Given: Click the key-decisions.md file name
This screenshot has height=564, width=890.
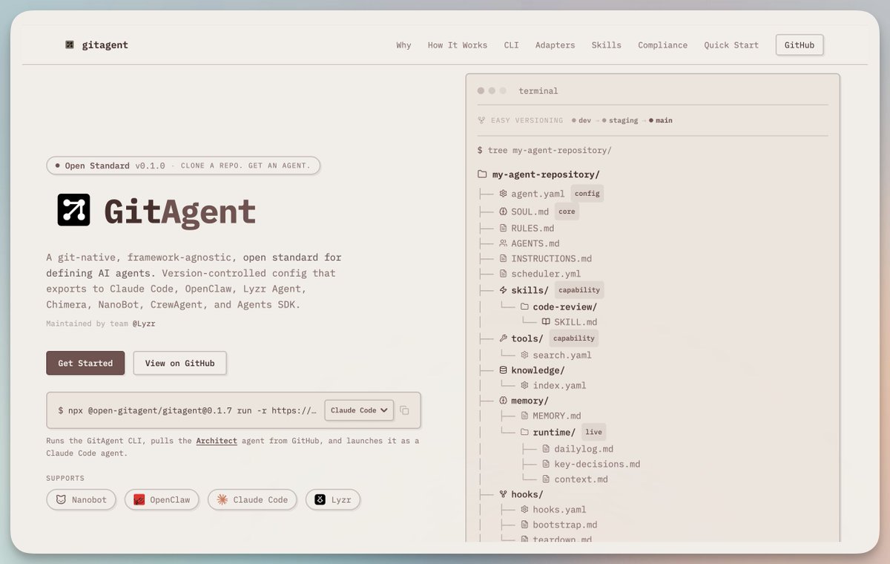Looking at the screenshot, I should coord(597,465).
